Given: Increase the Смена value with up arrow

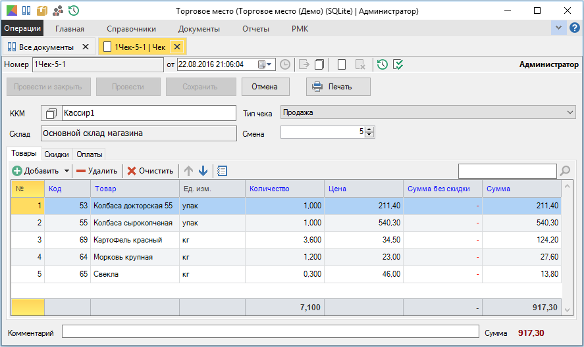Looking at the screenshot, I should 369,129.
